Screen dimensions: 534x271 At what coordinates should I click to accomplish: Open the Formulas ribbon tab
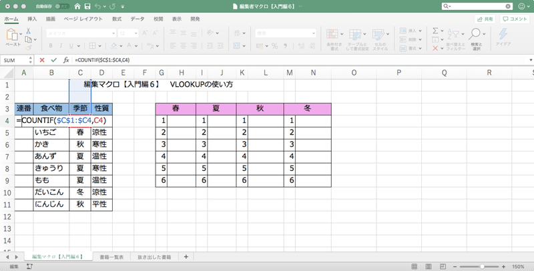117,19
